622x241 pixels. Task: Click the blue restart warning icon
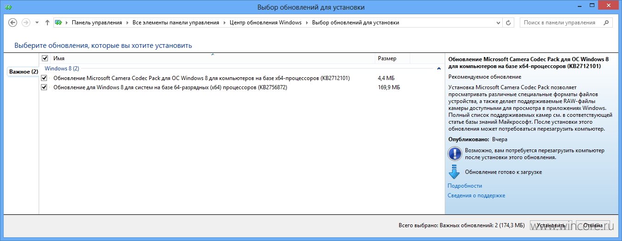tap(454, 154)
